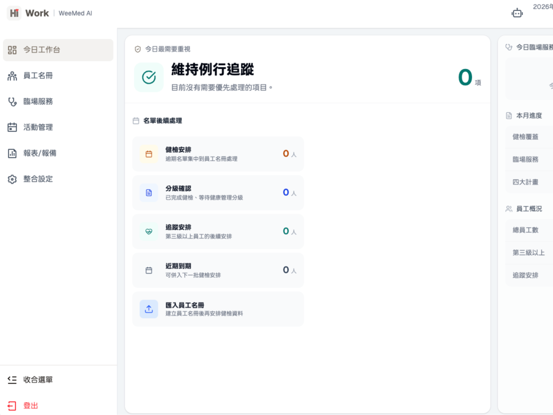This screenshot has height=415, width=553.
Task: Click 逾期名單集中到員工名冊處理 description
Action: click(201, 159)
